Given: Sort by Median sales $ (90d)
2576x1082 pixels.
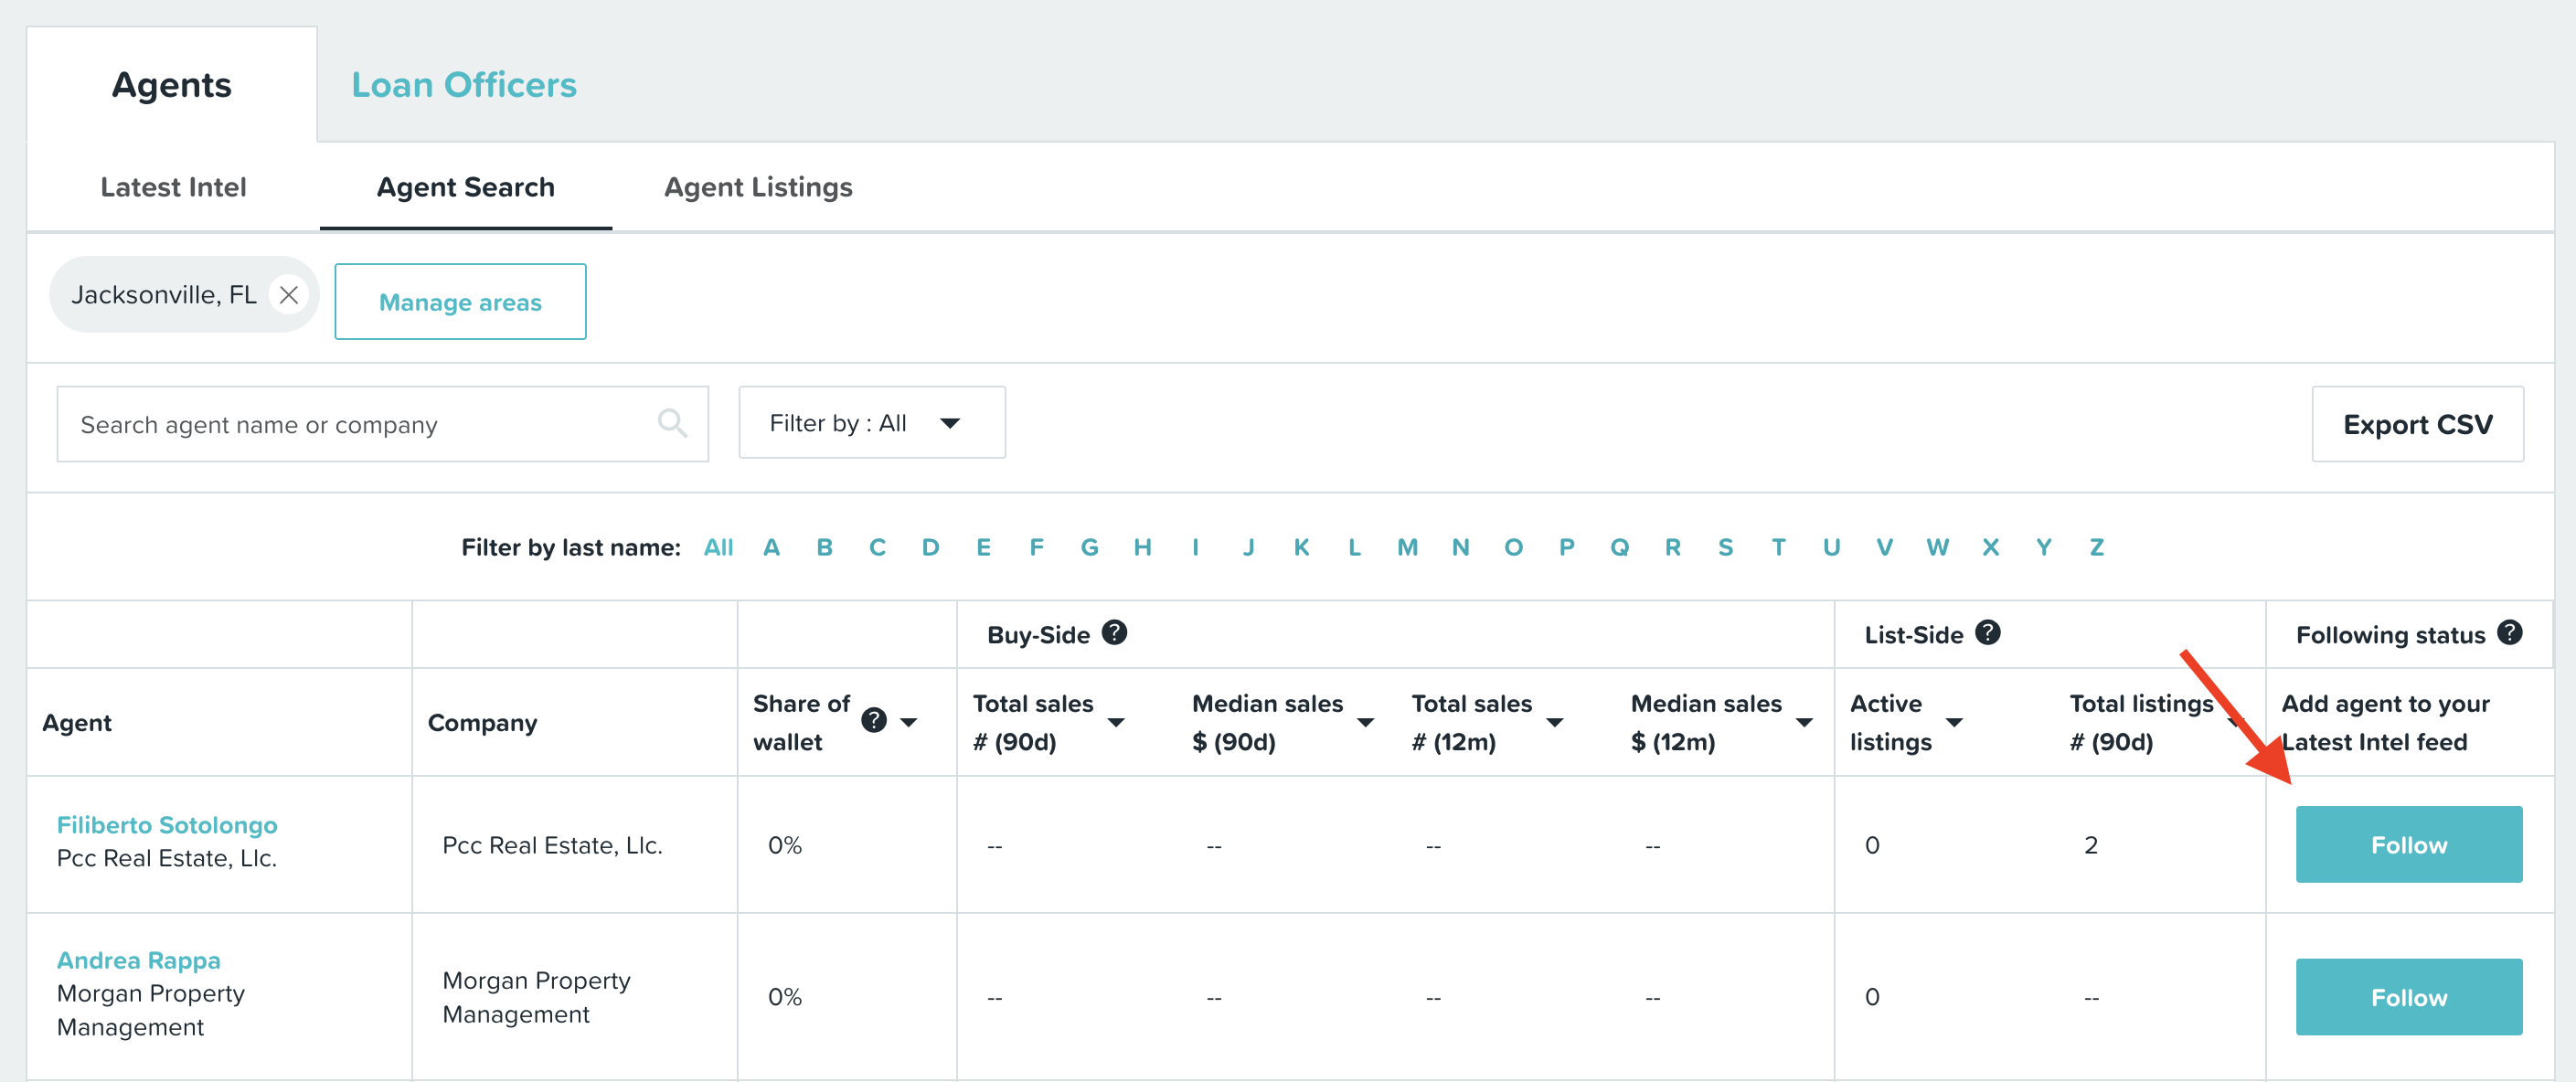Looking at the screenshot, I should click(1365, 722).
